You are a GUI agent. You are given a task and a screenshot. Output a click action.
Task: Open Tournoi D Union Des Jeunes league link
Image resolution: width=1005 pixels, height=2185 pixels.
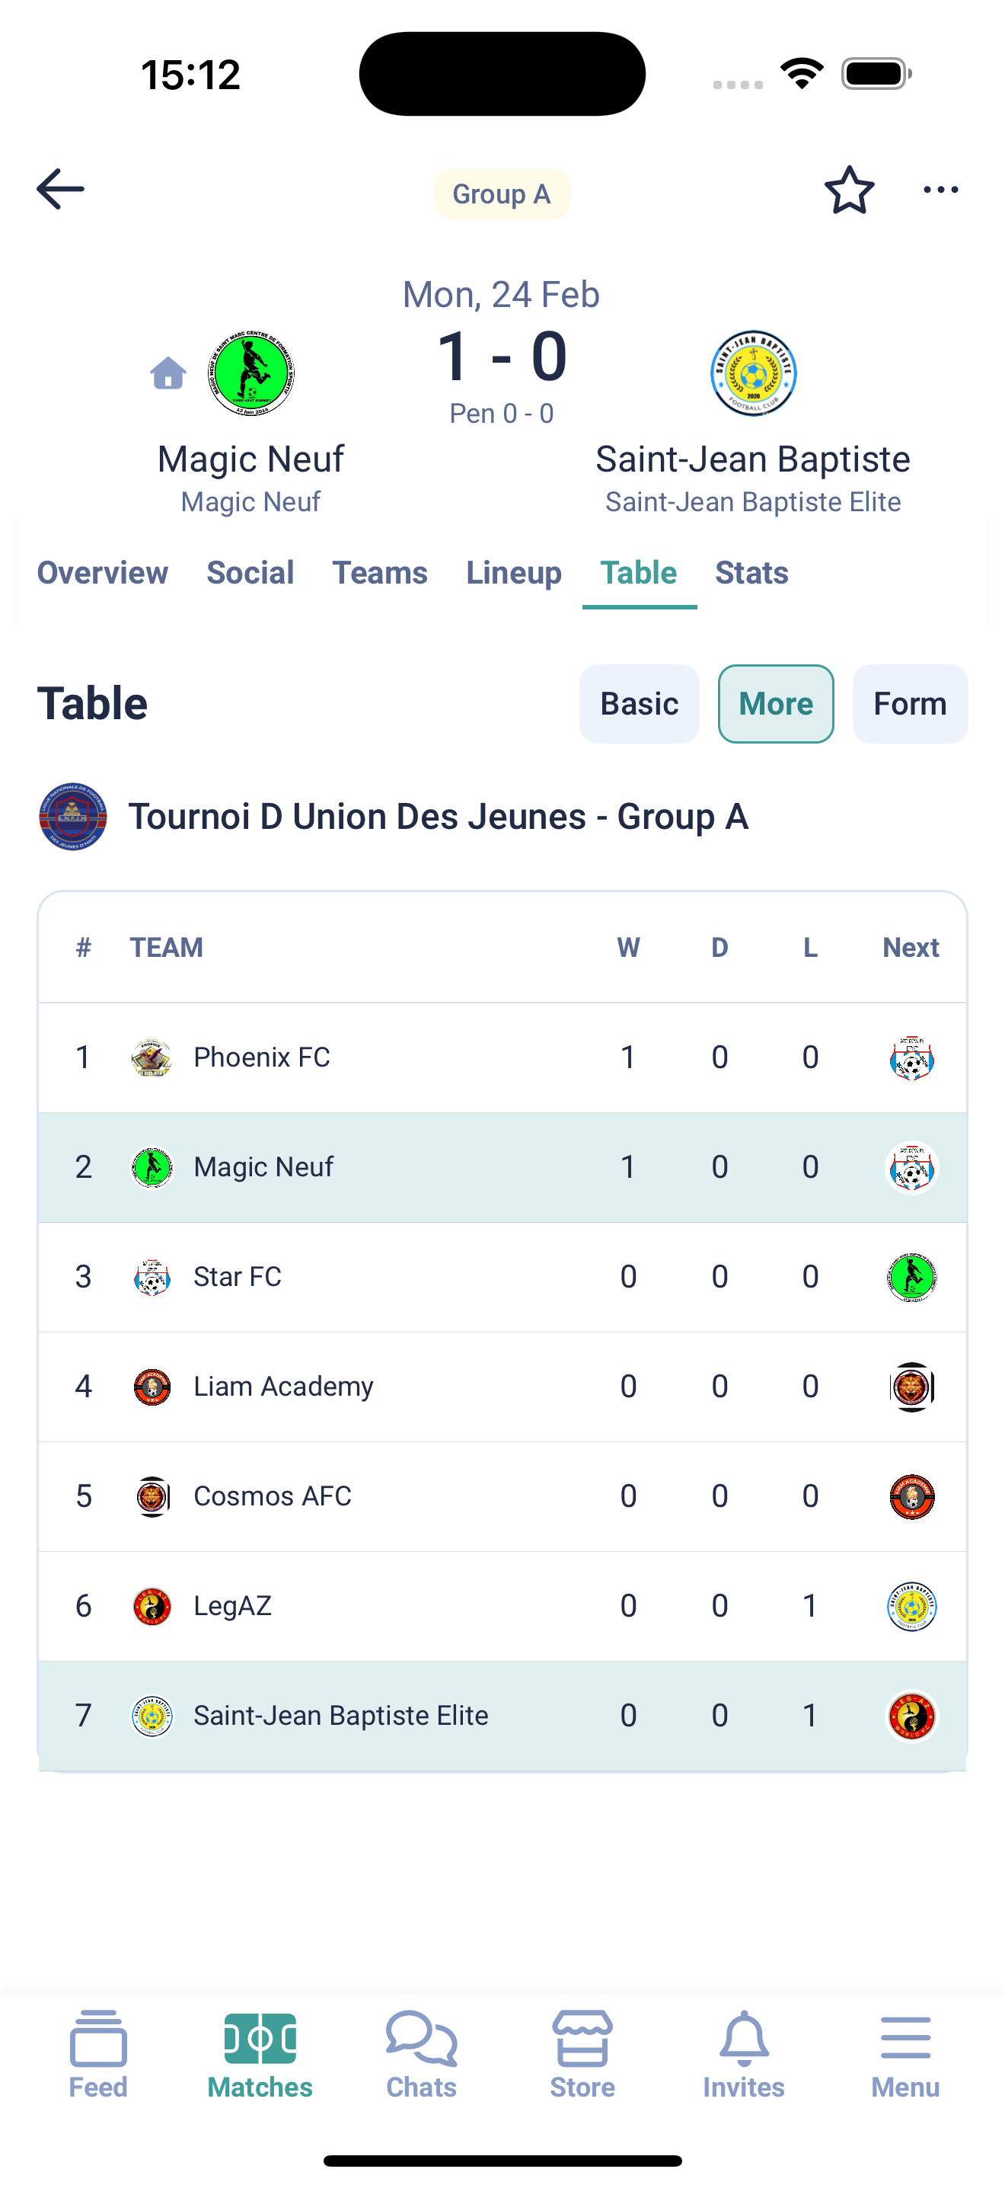[438, 817]
